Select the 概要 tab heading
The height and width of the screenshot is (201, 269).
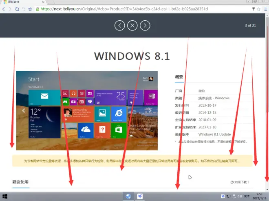tap(179, 77)
